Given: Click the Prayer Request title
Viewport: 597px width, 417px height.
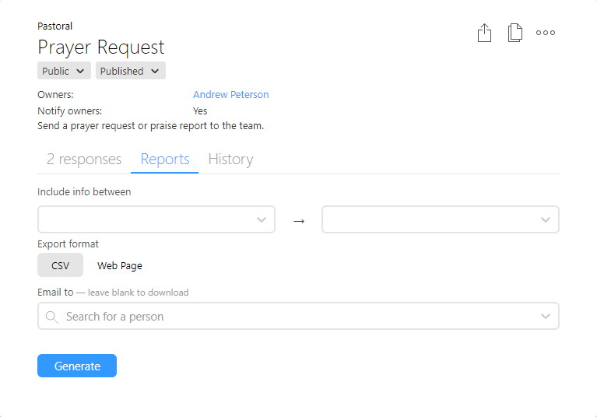Looking at the screenshot, I should pyautogui.click(x=101, y=47).
